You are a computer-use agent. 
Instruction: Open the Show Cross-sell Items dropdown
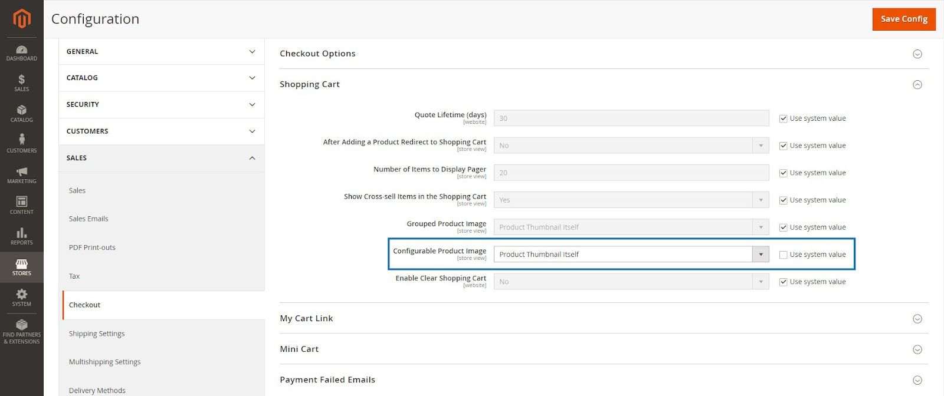[x=631, y=200]
